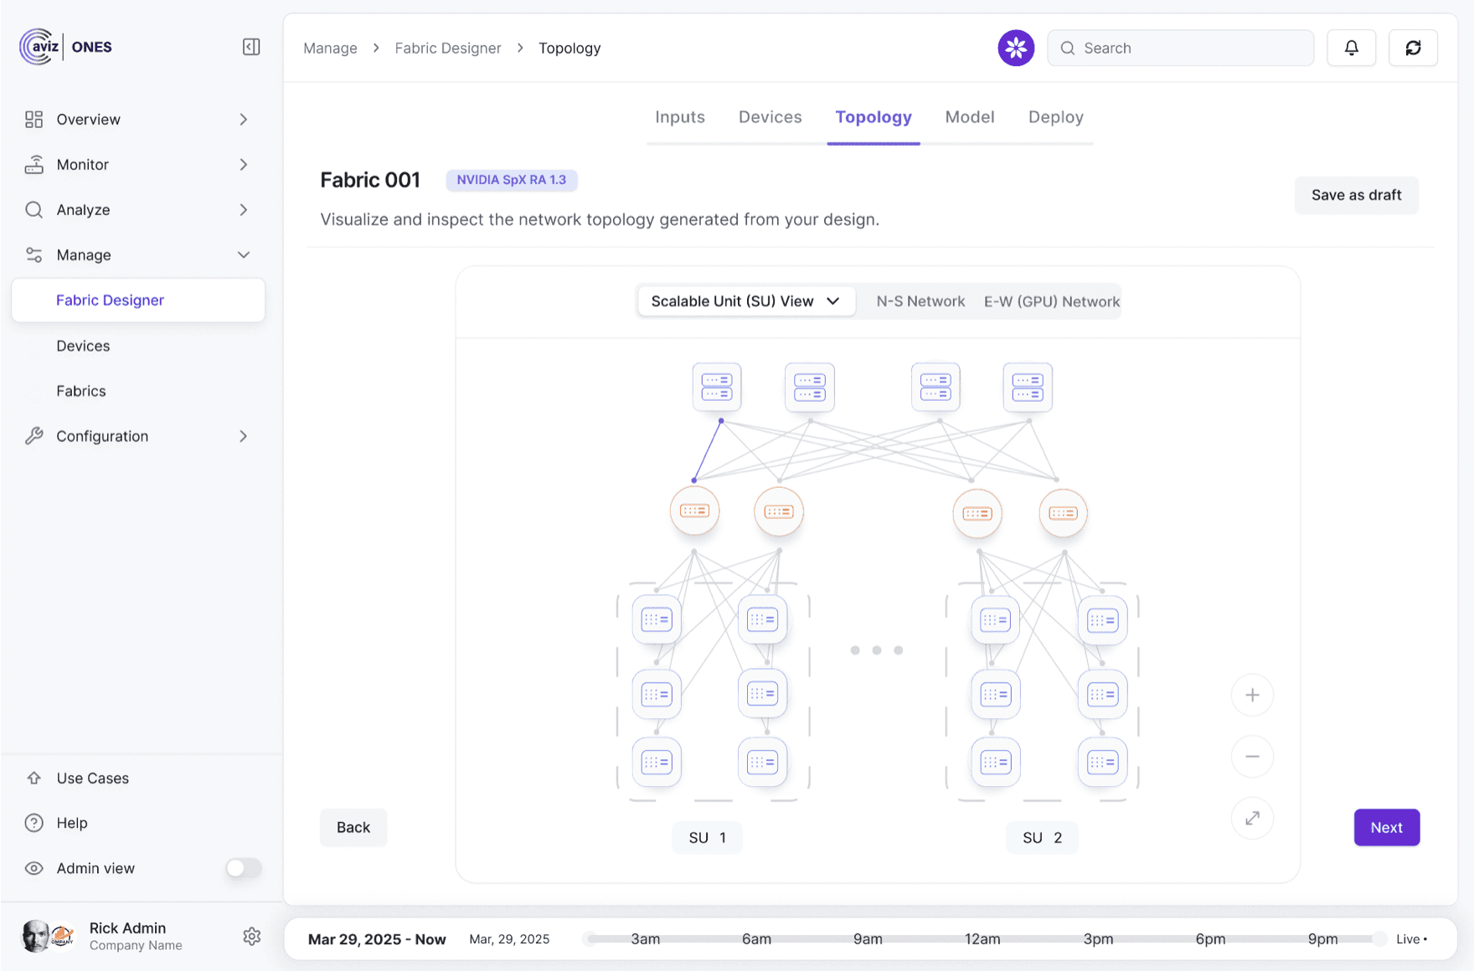Collapse the left sidebar panel

click(x=250, y=47)
